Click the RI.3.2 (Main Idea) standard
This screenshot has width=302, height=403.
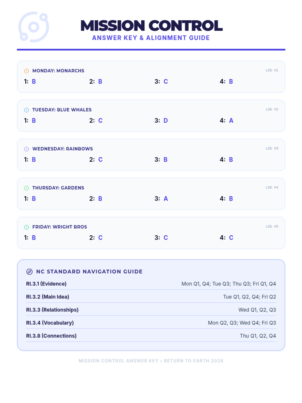(48, 297)
